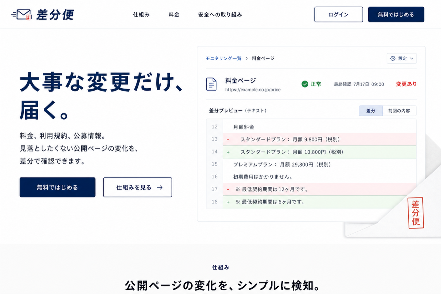Viewport: 441px width, 294px height.
Task: Click the ログイン button
Action: point(339,14)
